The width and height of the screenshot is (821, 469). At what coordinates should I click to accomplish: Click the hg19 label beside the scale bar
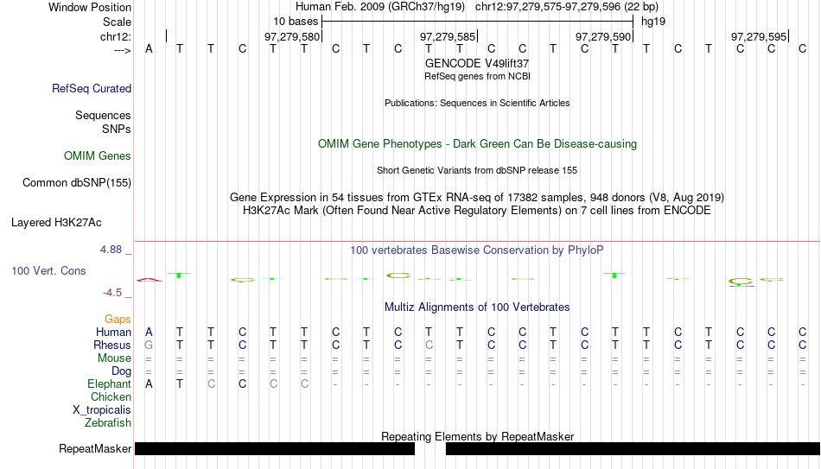(x=653, y=22)
